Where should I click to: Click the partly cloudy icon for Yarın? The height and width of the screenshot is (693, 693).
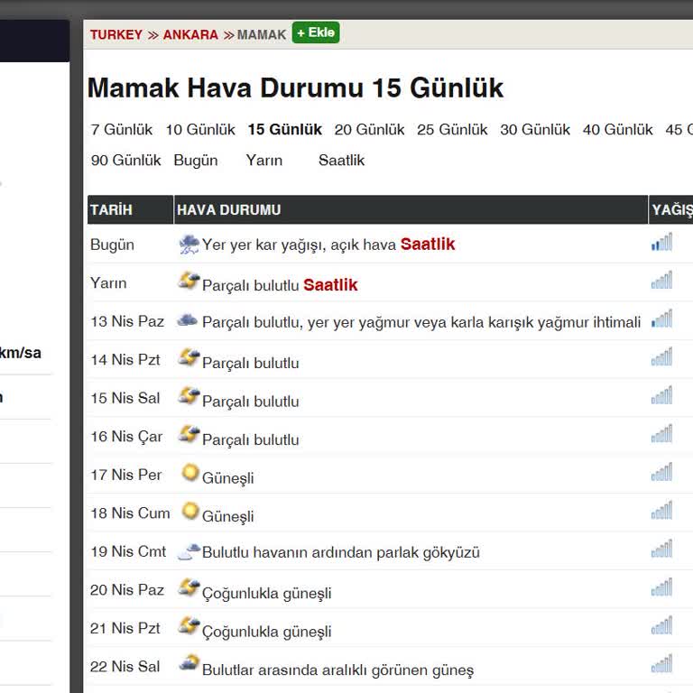click(x=189, y=281)
